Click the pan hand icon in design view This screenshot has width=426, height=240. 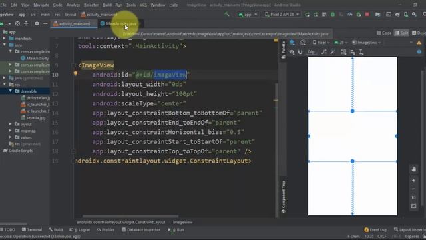point(414,169)
